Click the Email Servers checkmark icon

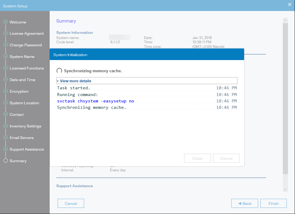(x=5, y=138)
